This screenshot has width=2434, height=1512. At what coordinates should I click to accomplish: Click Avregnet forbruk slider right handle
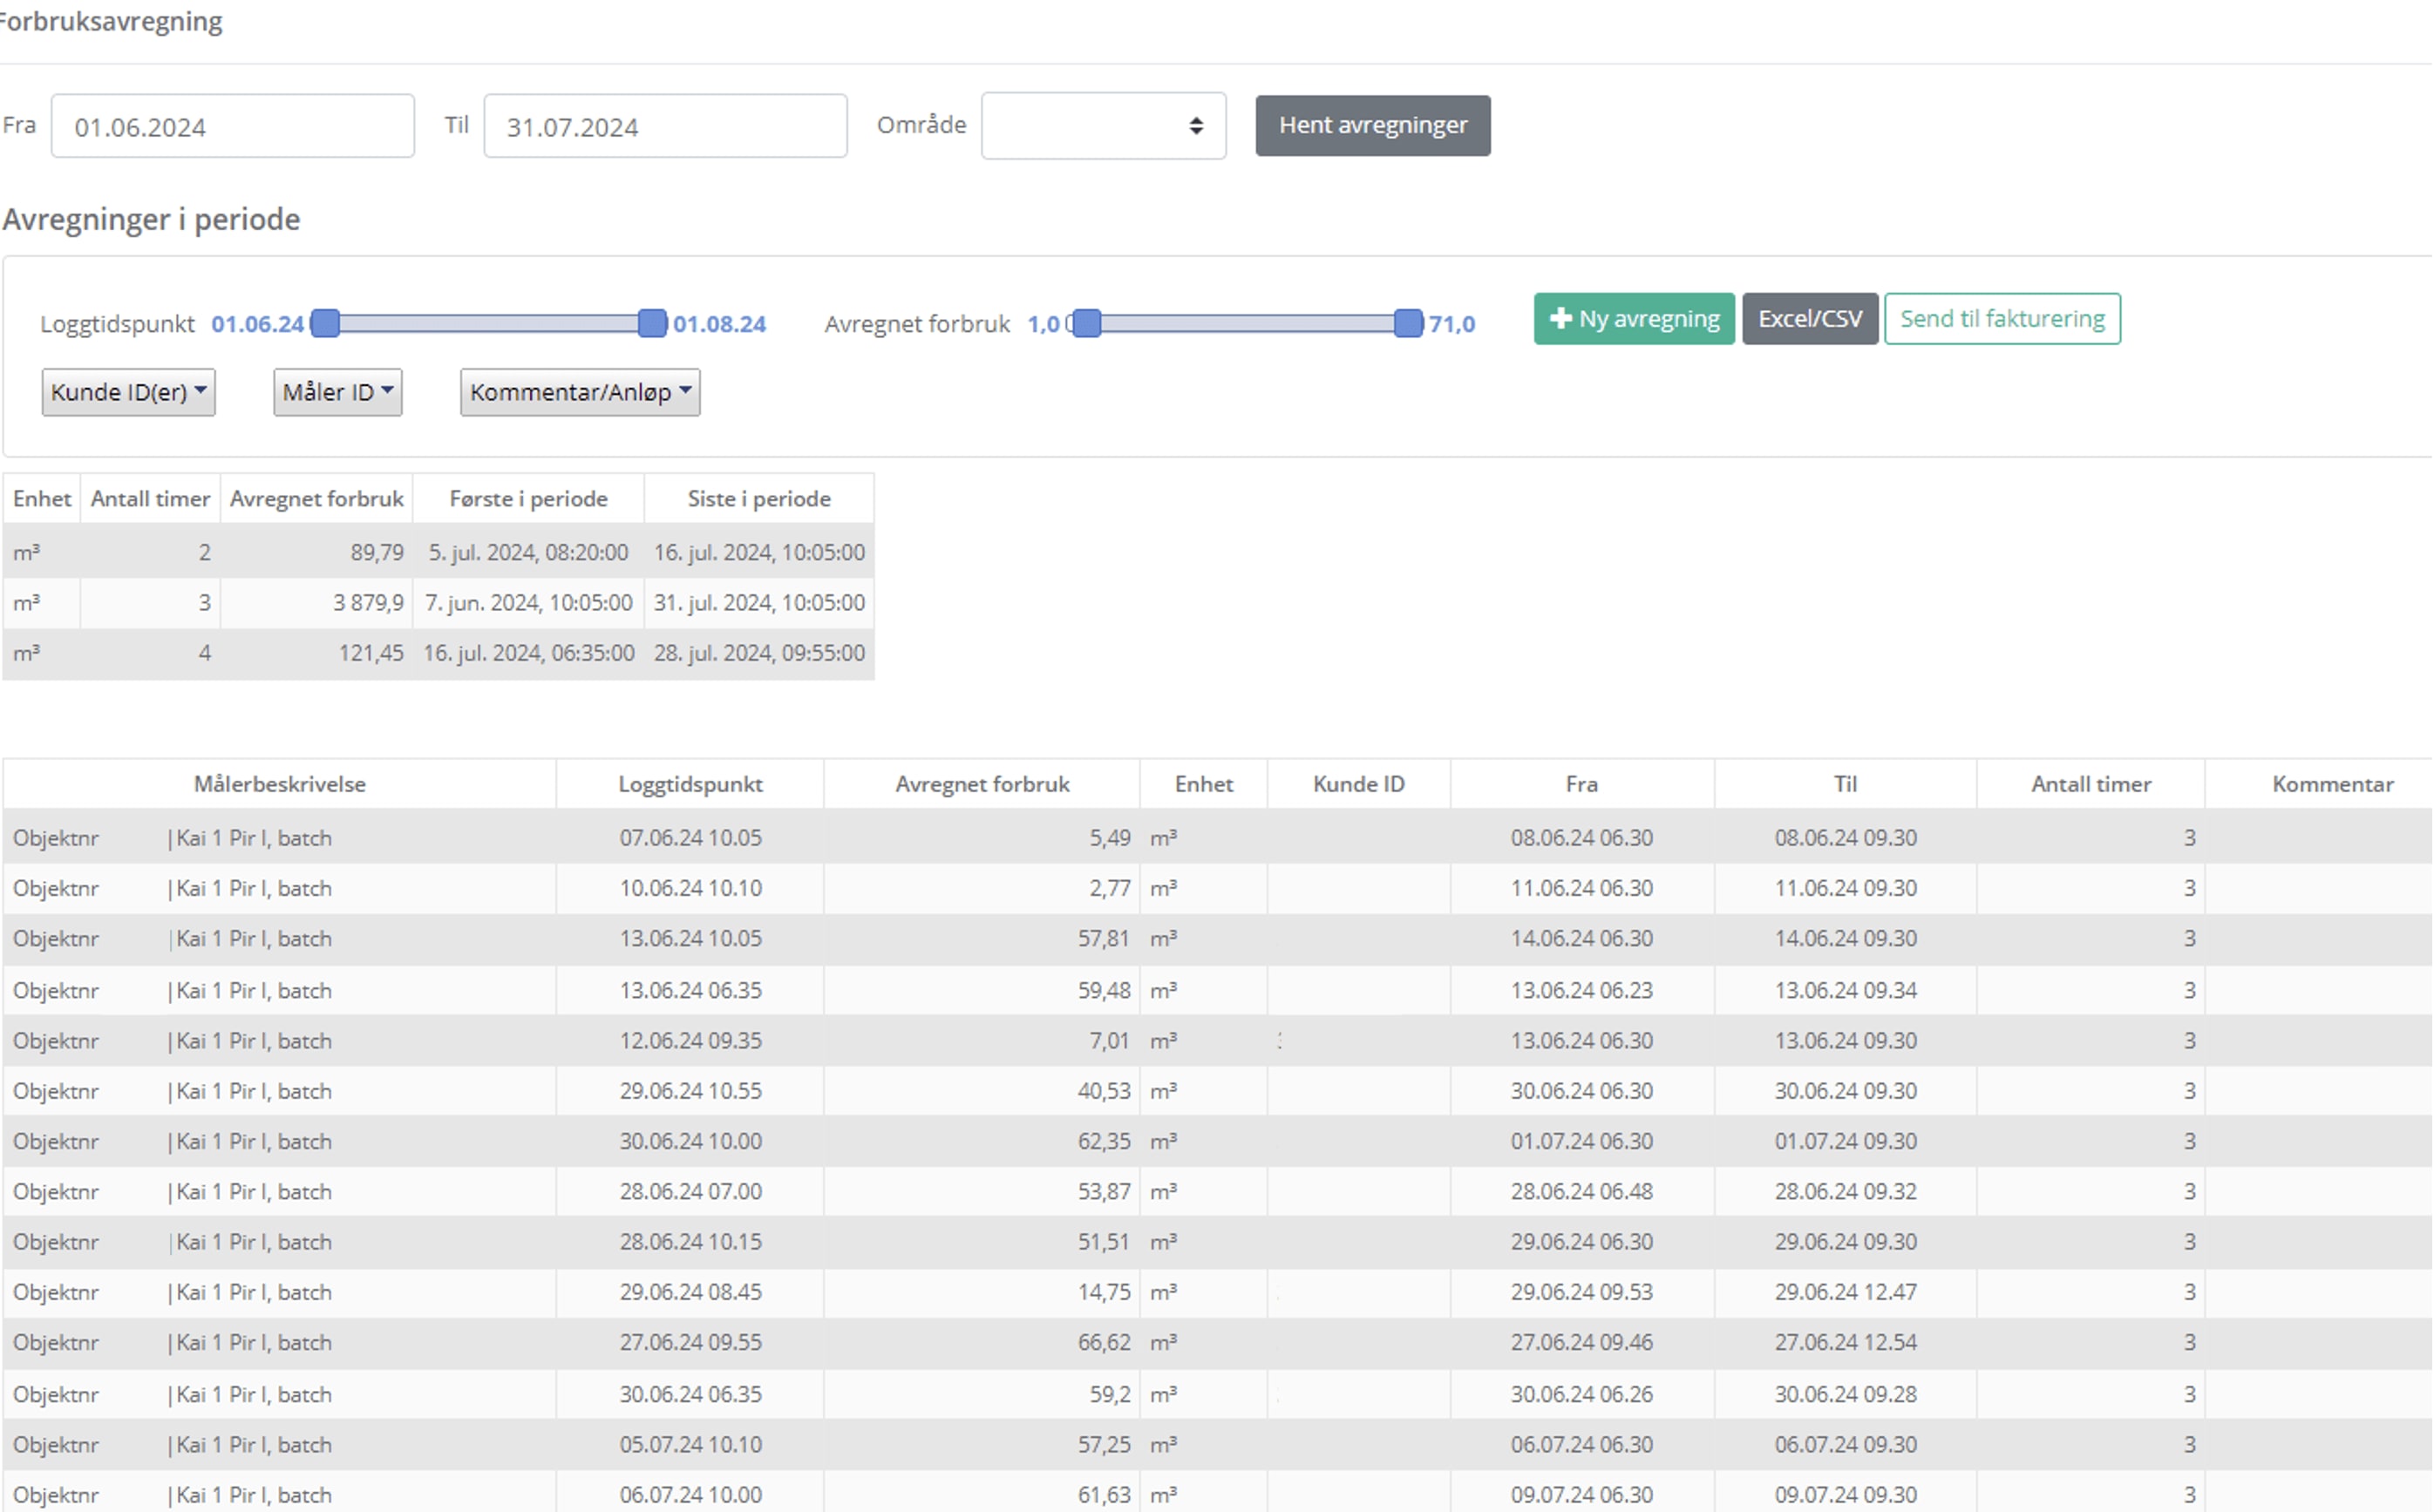point(1408,323)
